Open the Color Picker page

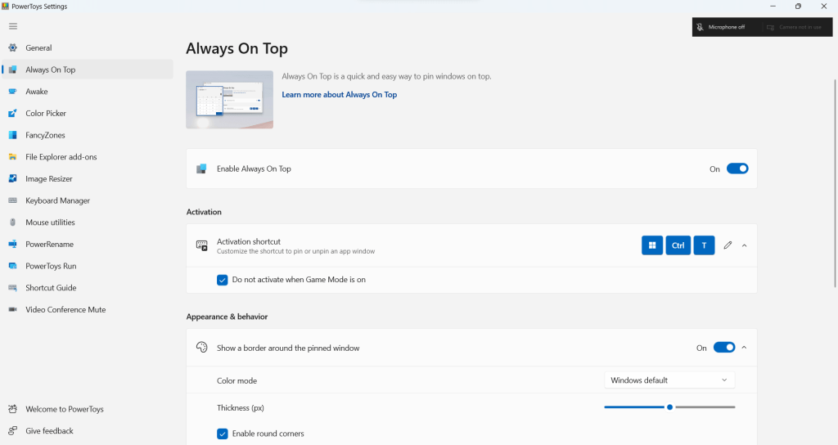(88, 113)
